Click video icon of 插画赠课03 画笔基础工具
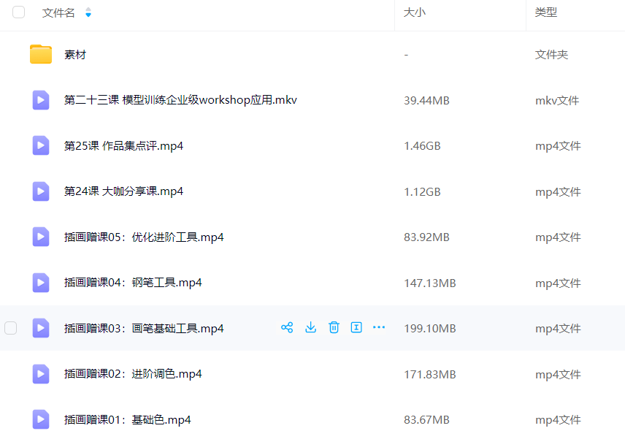The width and height of the screenshot is (625, 431). (x=41, y=328)
